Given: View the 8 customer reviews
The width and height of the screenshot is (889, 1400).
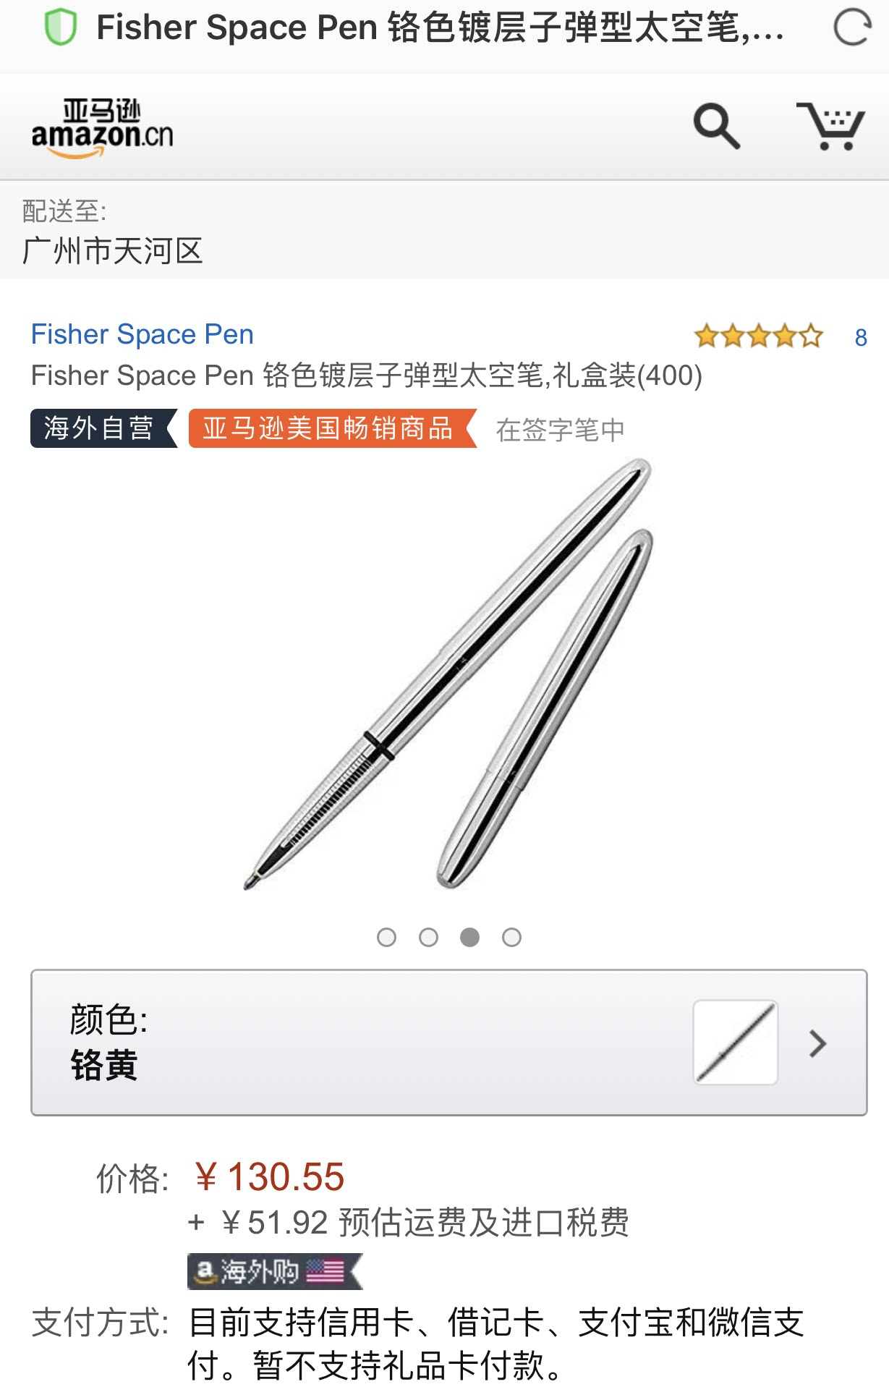Looking at the screenshot, I should [x=861, y=337].
